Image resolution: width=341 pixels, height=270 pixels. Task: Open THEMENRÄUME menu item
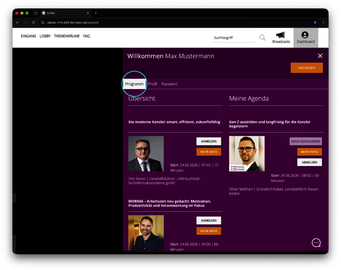pos(67,36)
